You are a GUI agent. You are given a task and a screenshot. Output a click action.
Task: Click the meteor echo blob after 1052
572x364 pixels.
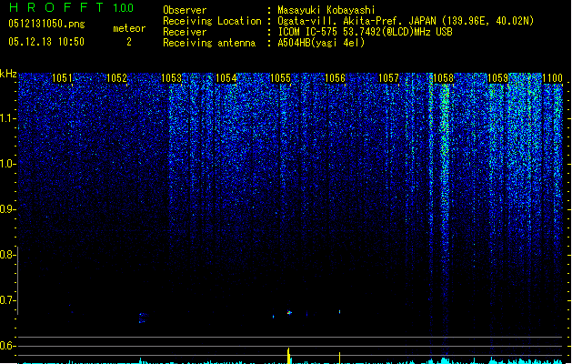click(143, 318)
